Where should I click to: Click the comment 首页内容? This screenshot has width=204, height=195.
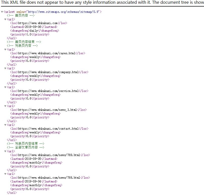[x=21, y=16]
